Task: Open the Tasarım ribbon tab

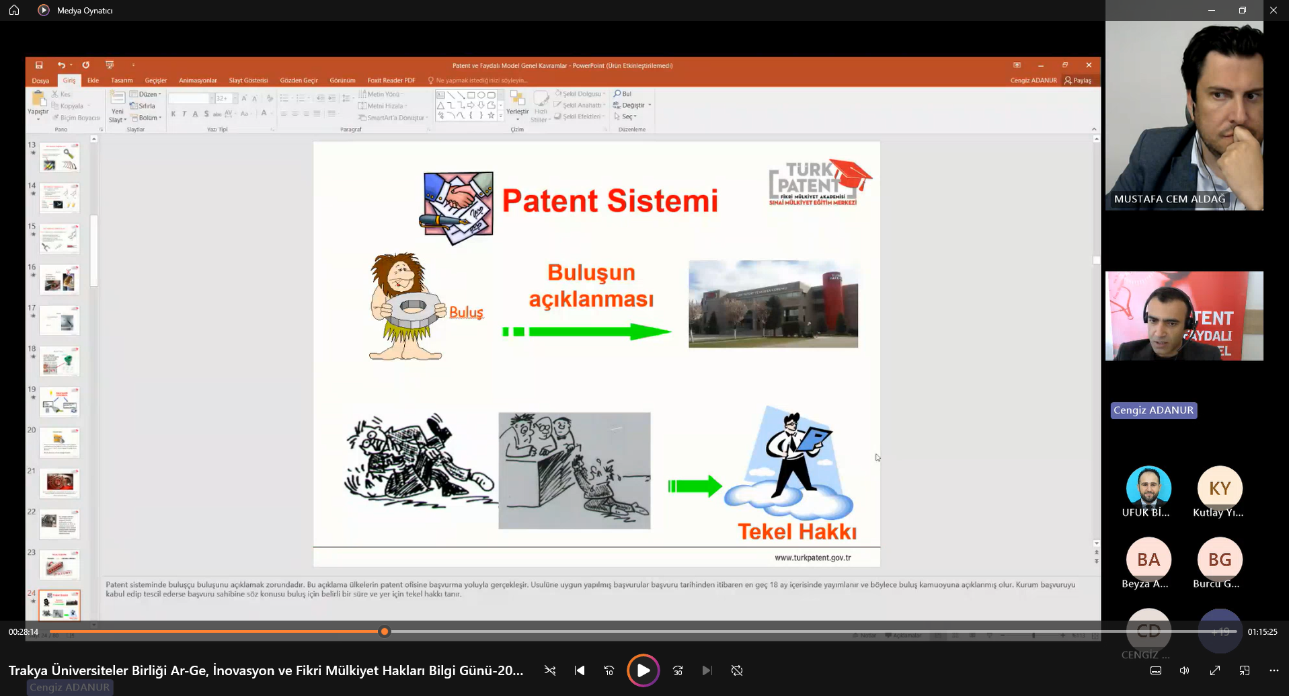Action: (122, 80)
